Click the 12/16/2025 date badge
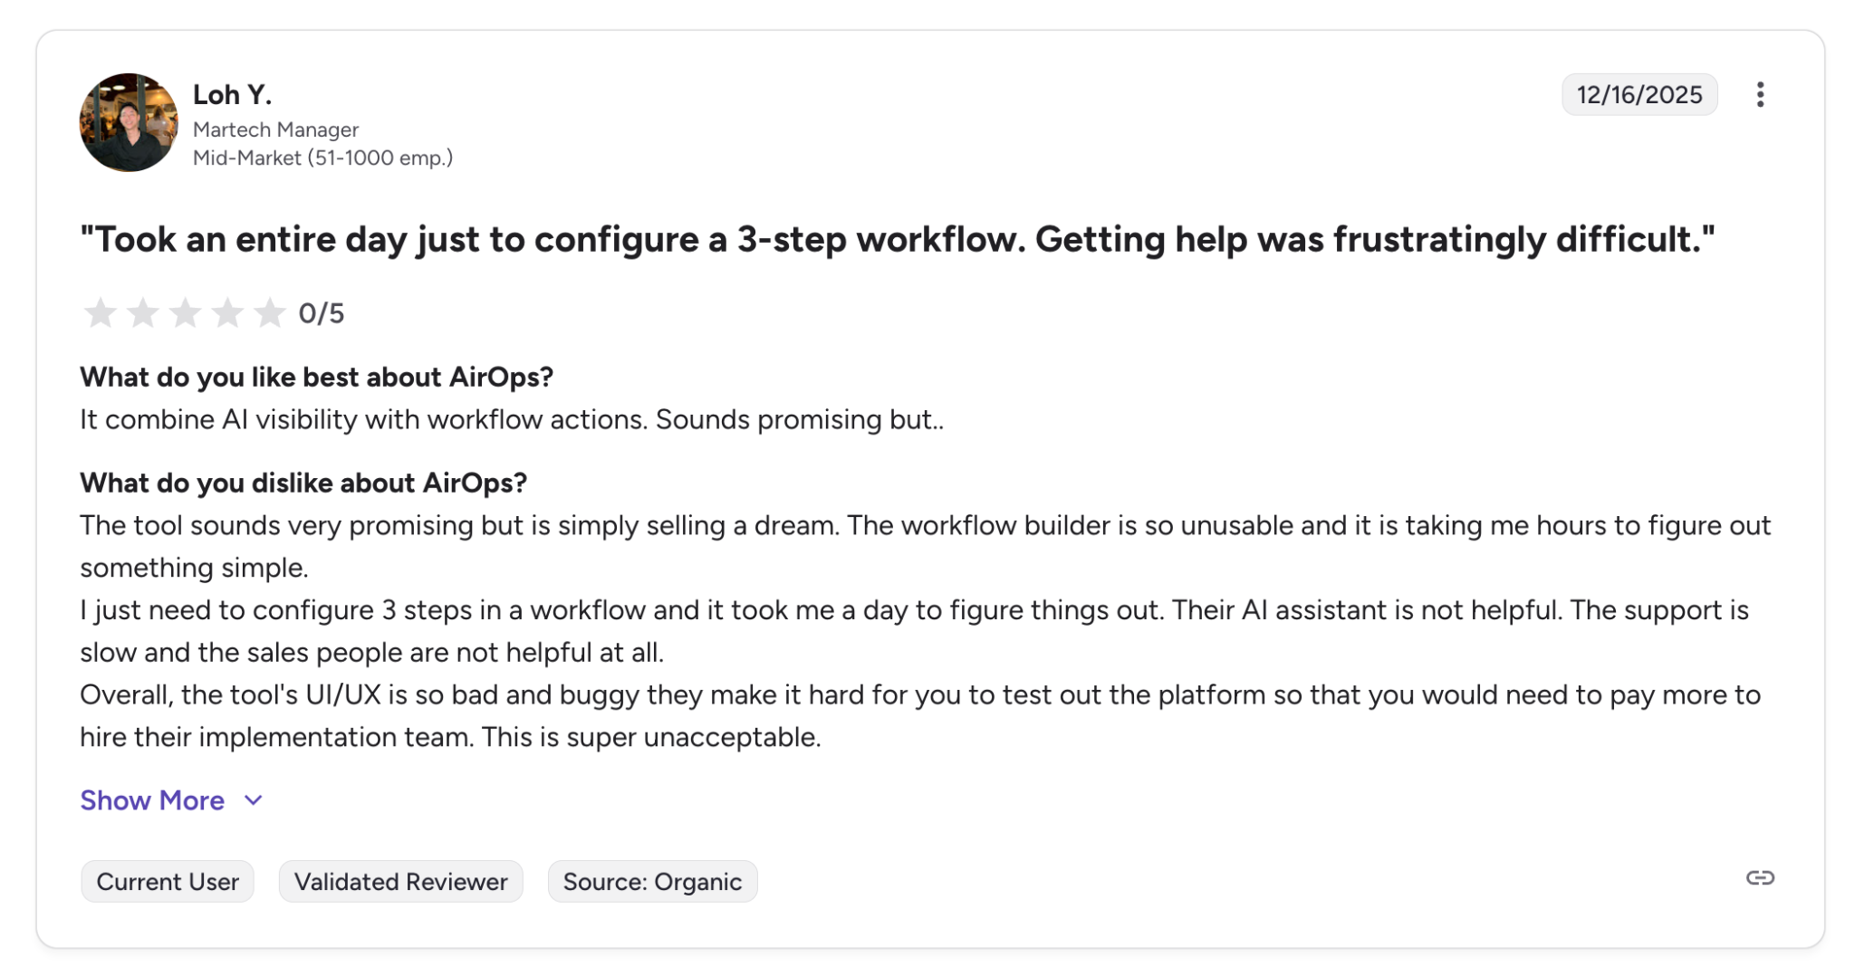Screen dimensions: 1855x967 pyautogui.click(x=1639, y=94)
